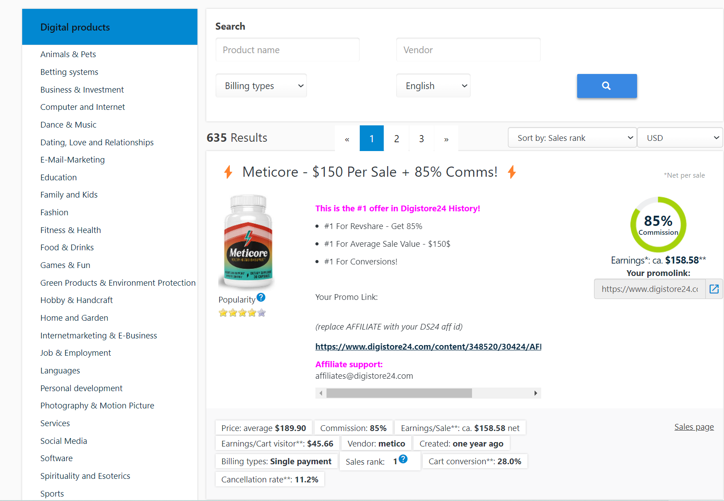Image resolution: width=724 pixels, height=501 pixels.
Task: Click the blue search magnifier button
Action: 606,86
